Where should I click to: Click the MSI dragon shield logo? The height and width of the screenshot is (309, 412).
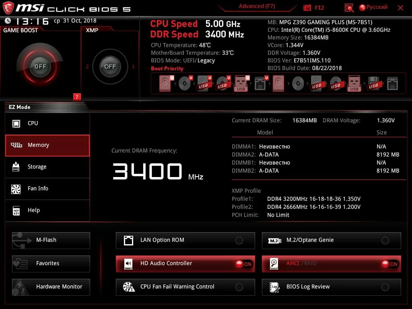coord(8,8)
